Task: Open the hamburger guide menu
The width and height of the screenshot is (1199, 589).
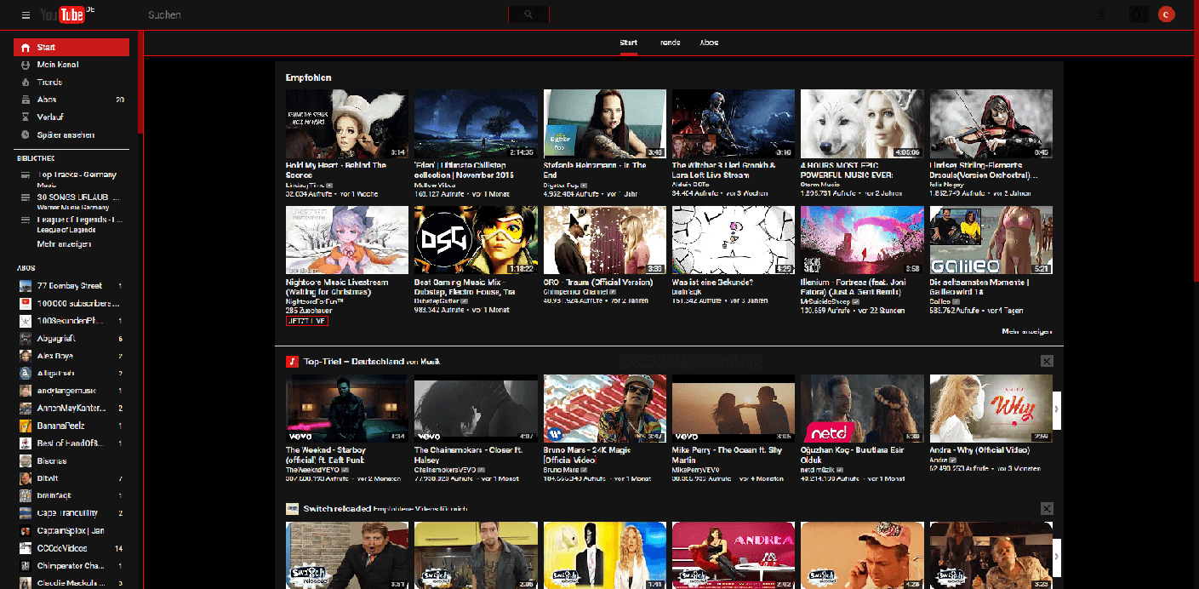Action: tap(26, 14)
